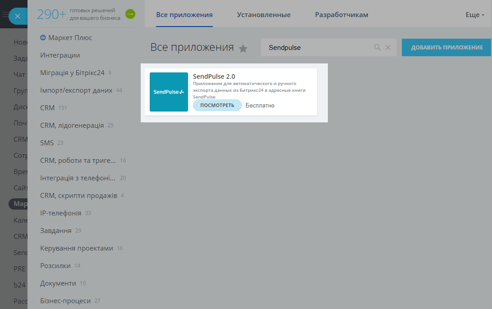Click the SendPulse app description text
Image resolution: width=492 pixels, height=309 pixels.
[249, 90]
